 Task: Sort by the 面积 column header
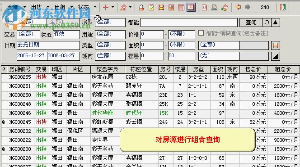coord(218,69)
